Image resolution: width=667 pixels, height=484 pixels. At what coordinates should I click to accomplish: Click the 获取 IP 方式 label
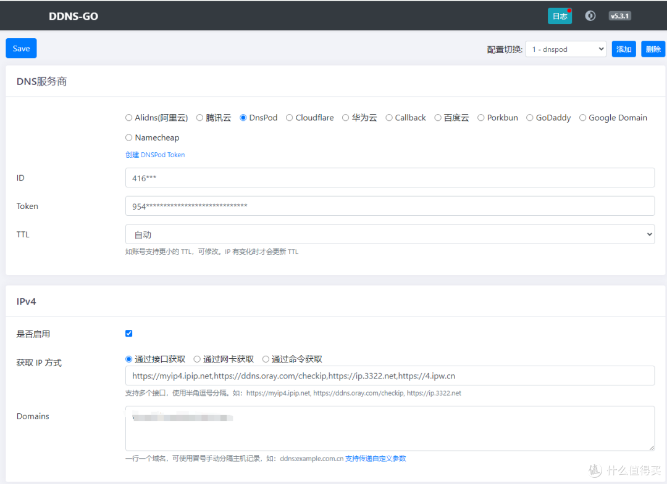(39, 363)
